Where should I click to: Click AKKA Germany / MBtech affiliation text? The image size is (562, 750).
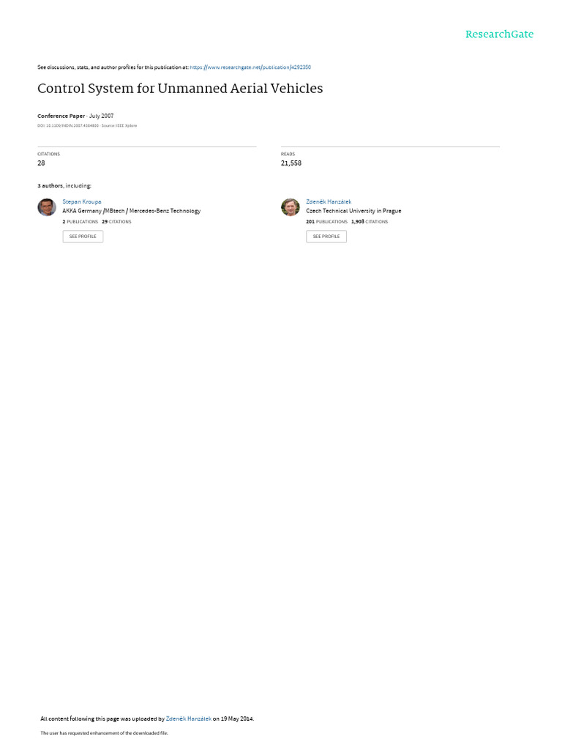pyautogui.click(x=132, y=211)
